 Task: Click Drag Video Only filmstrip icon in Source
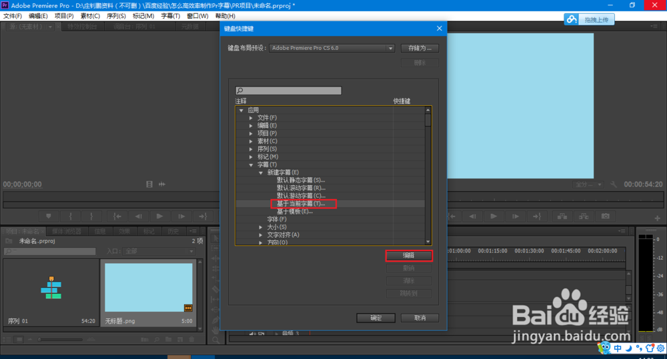(x=149, y=184)
